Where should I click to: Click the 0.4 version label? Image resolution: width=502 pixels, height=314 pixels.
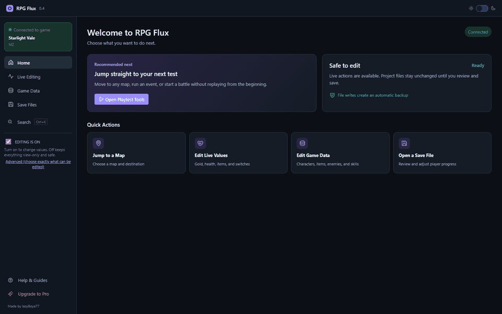[42, 9]
